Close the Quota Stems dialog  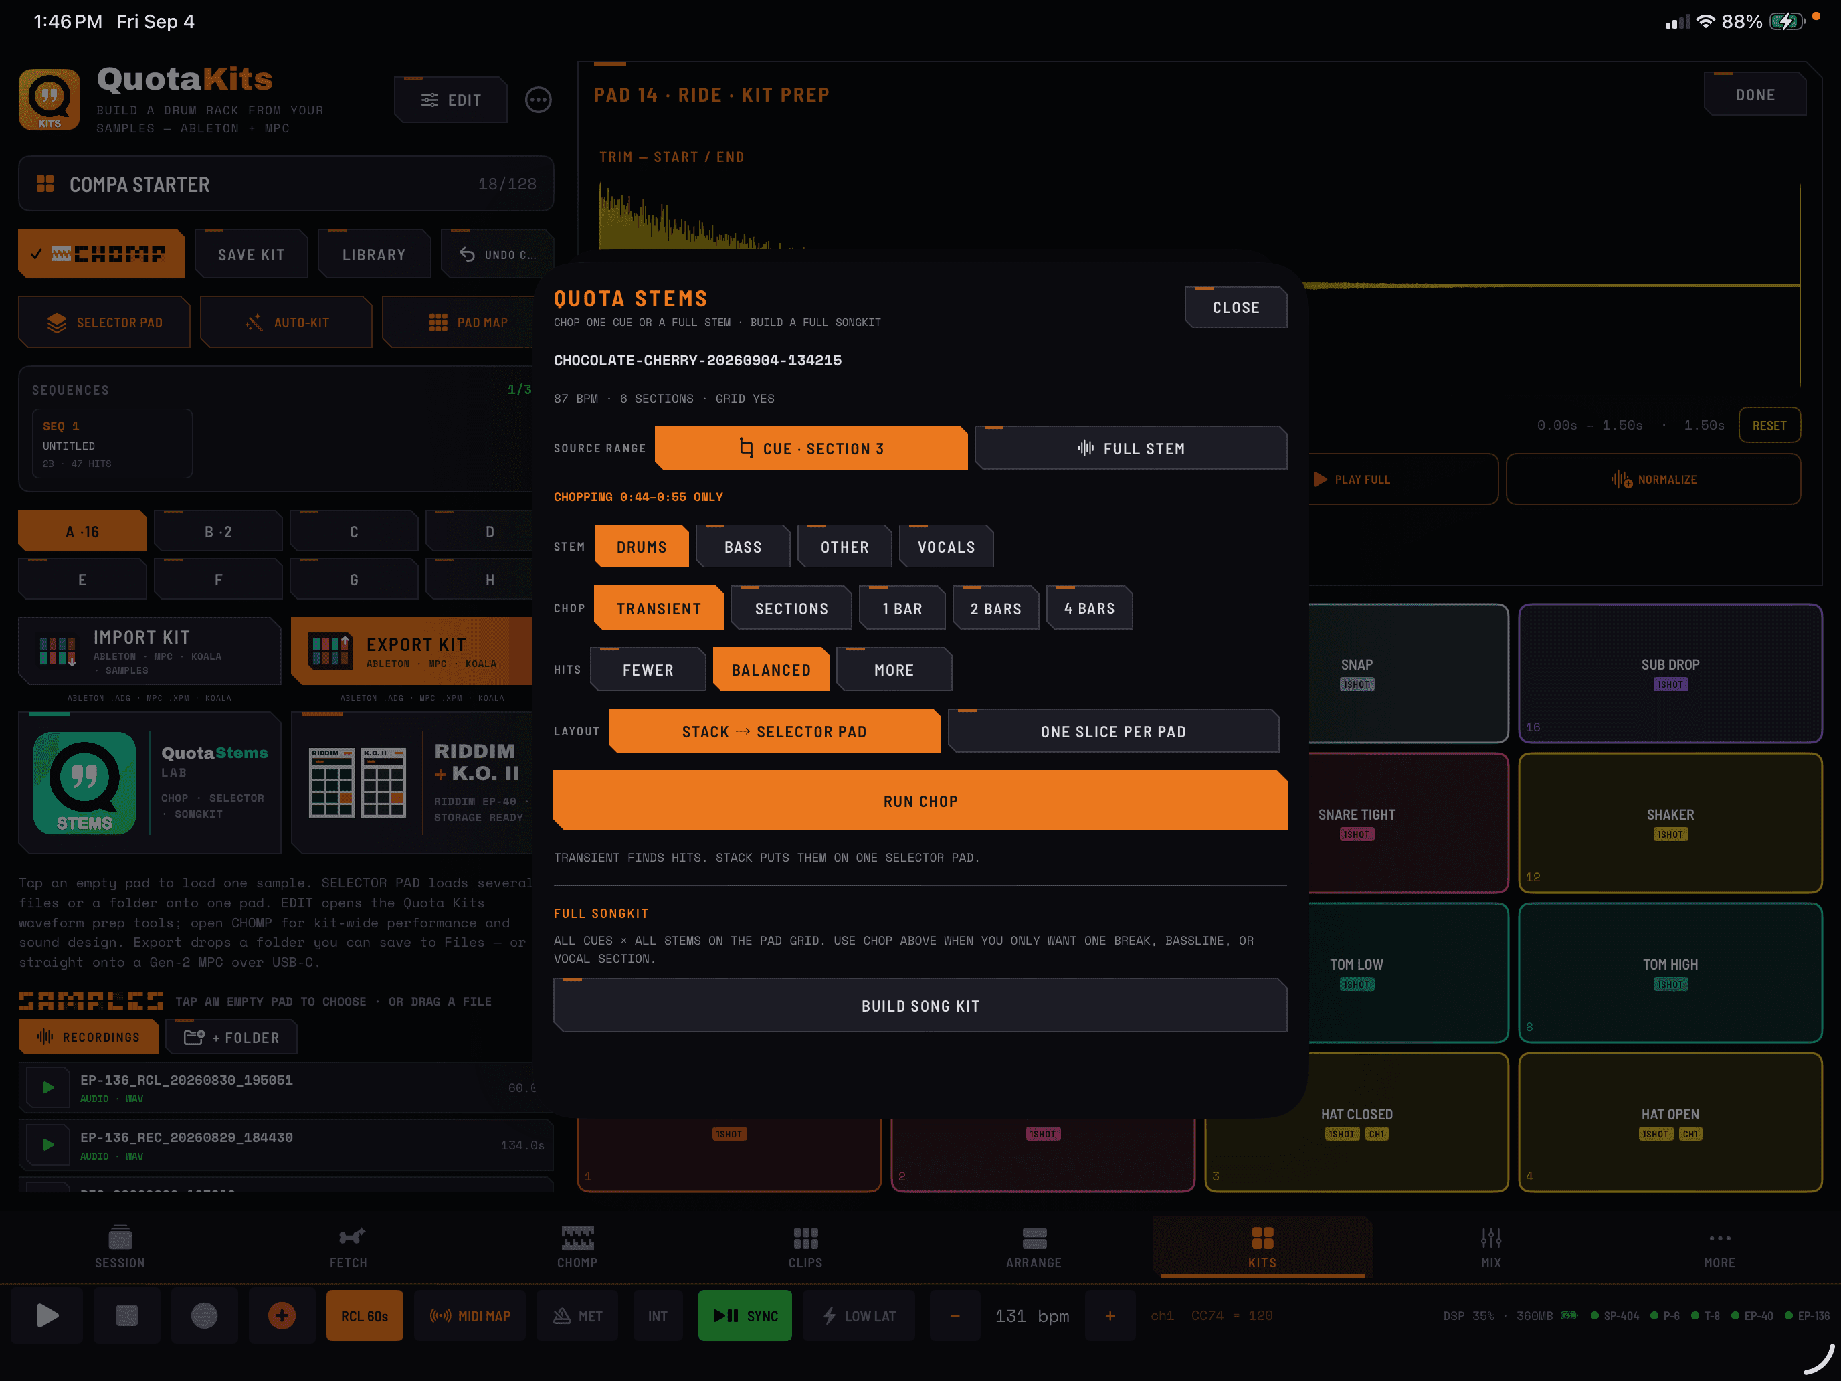(x=1236, y=307)
